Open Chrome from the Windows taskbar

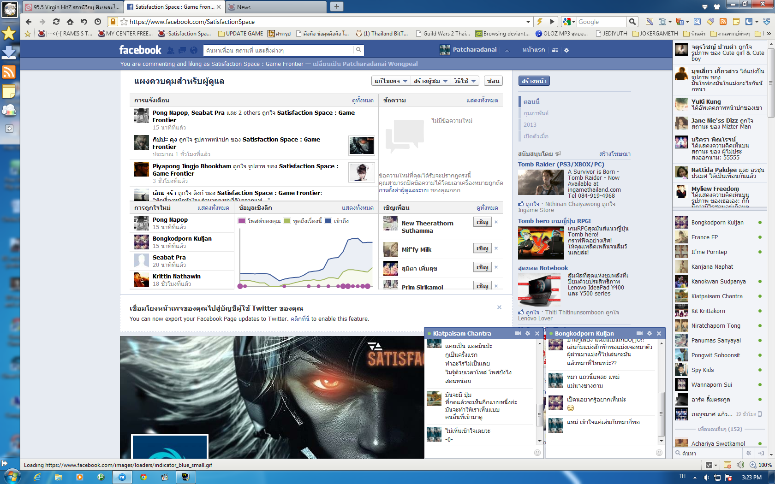[x=143, y=477]
